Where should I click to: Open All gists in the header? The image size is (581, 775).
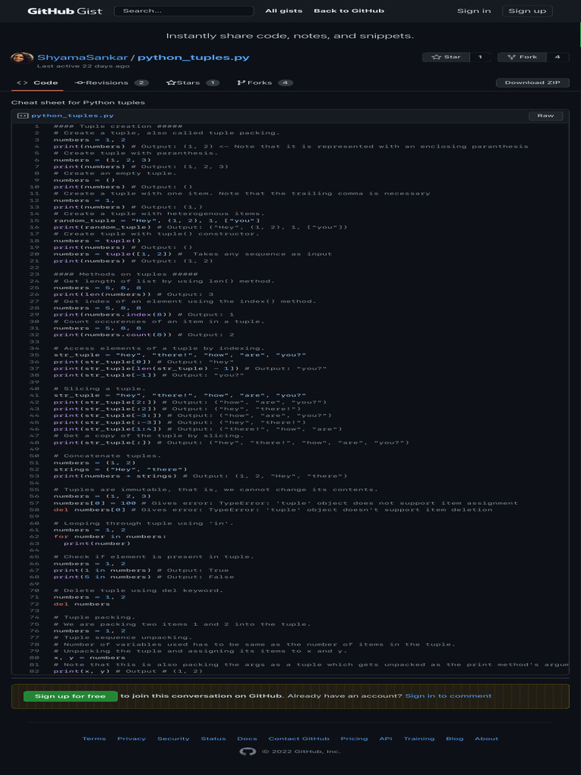click(x=282, y=11)
